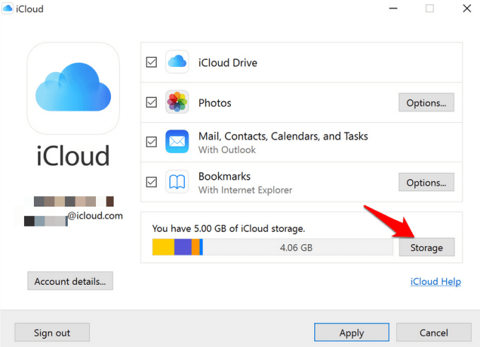Click the @icloud.com email address

point(95,216)
